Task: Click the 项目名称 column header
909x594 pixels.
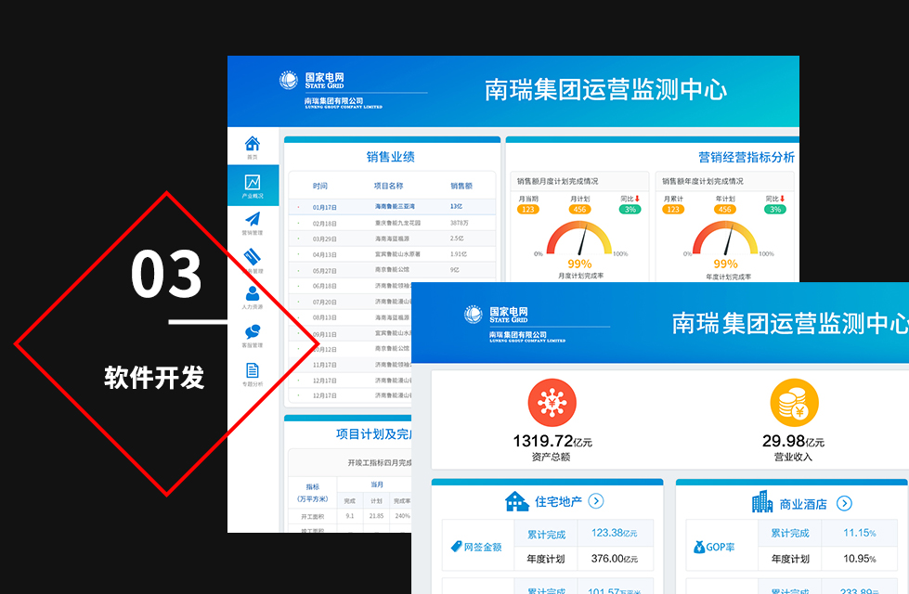Action: 388,186
